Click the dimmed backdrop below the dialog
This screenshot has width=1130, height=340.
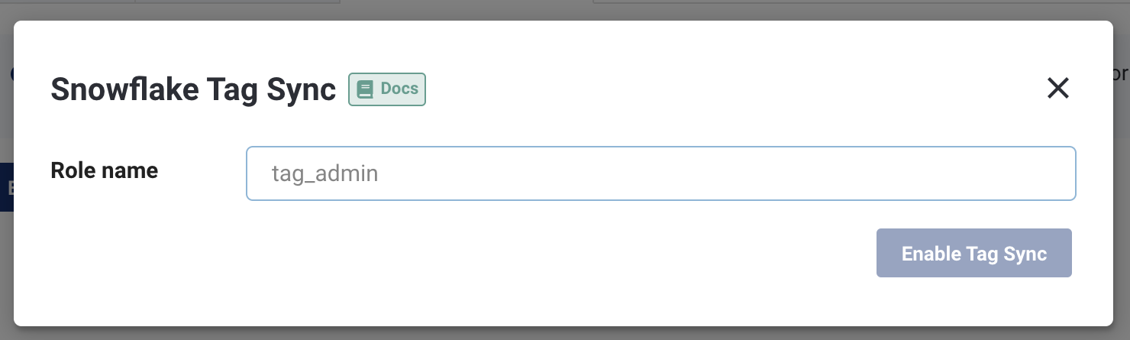click(x=565, y=335)
